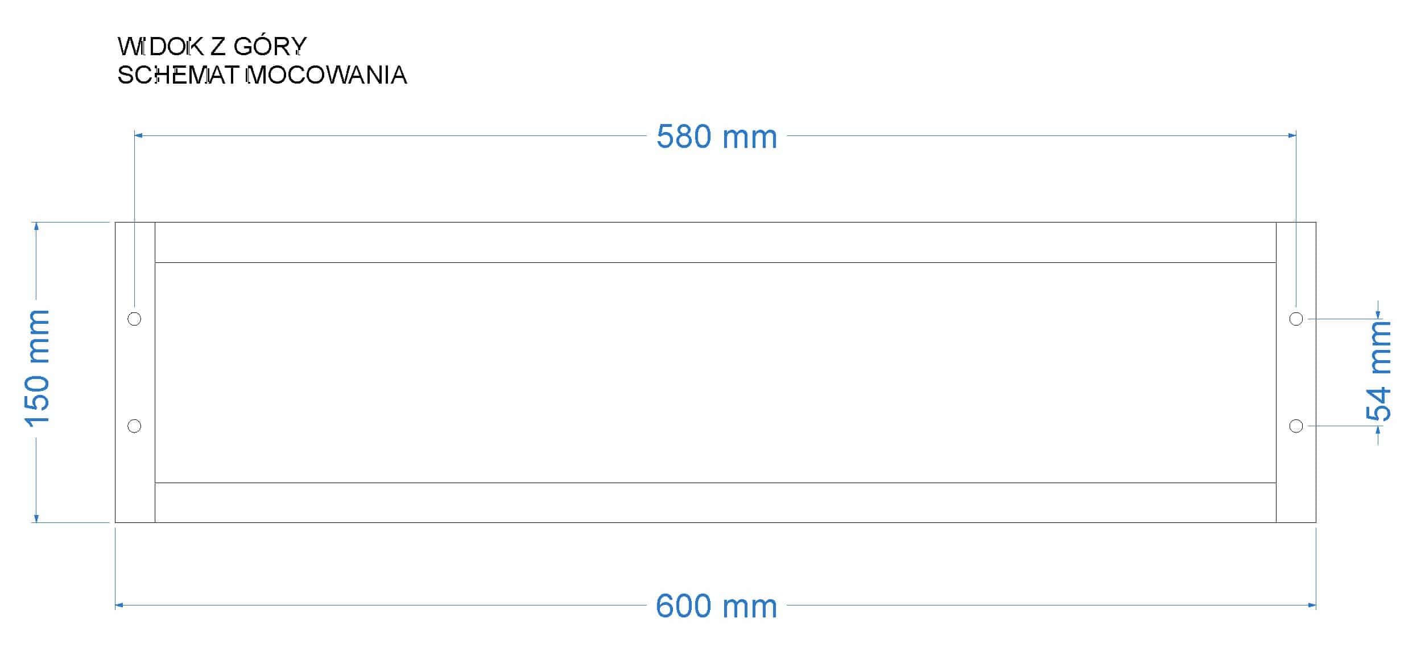Select the bottom horizontal rail strip
The height and width of the screenshot is (655, 1421).
pyautogui.click(x=715, y=502)
